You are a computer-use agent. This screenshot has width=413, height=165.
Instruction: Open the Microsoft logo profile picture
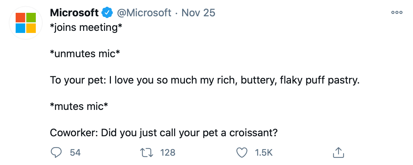click(x=26, y=23)
